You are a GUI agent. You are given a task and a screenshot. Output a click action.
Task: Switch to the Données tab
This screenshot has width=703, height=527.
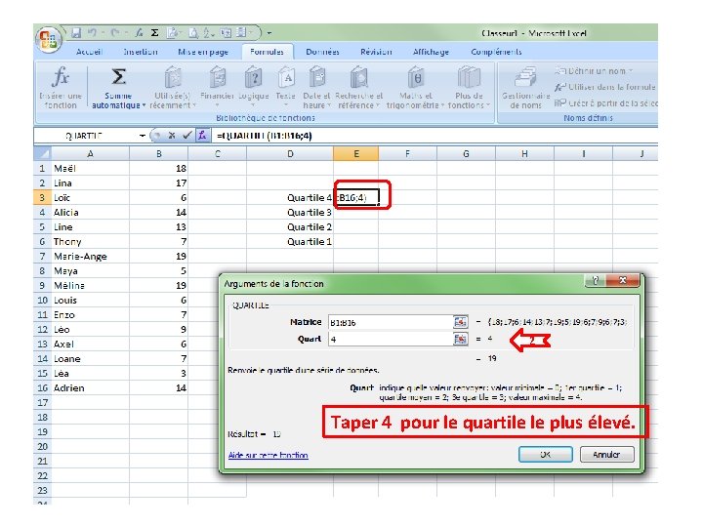point(322,52)
